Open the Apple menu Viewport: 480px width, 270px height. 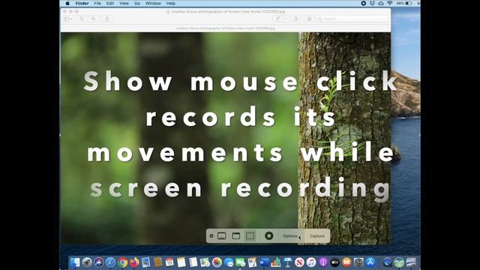pyautogui.click(x=67, y=3)
